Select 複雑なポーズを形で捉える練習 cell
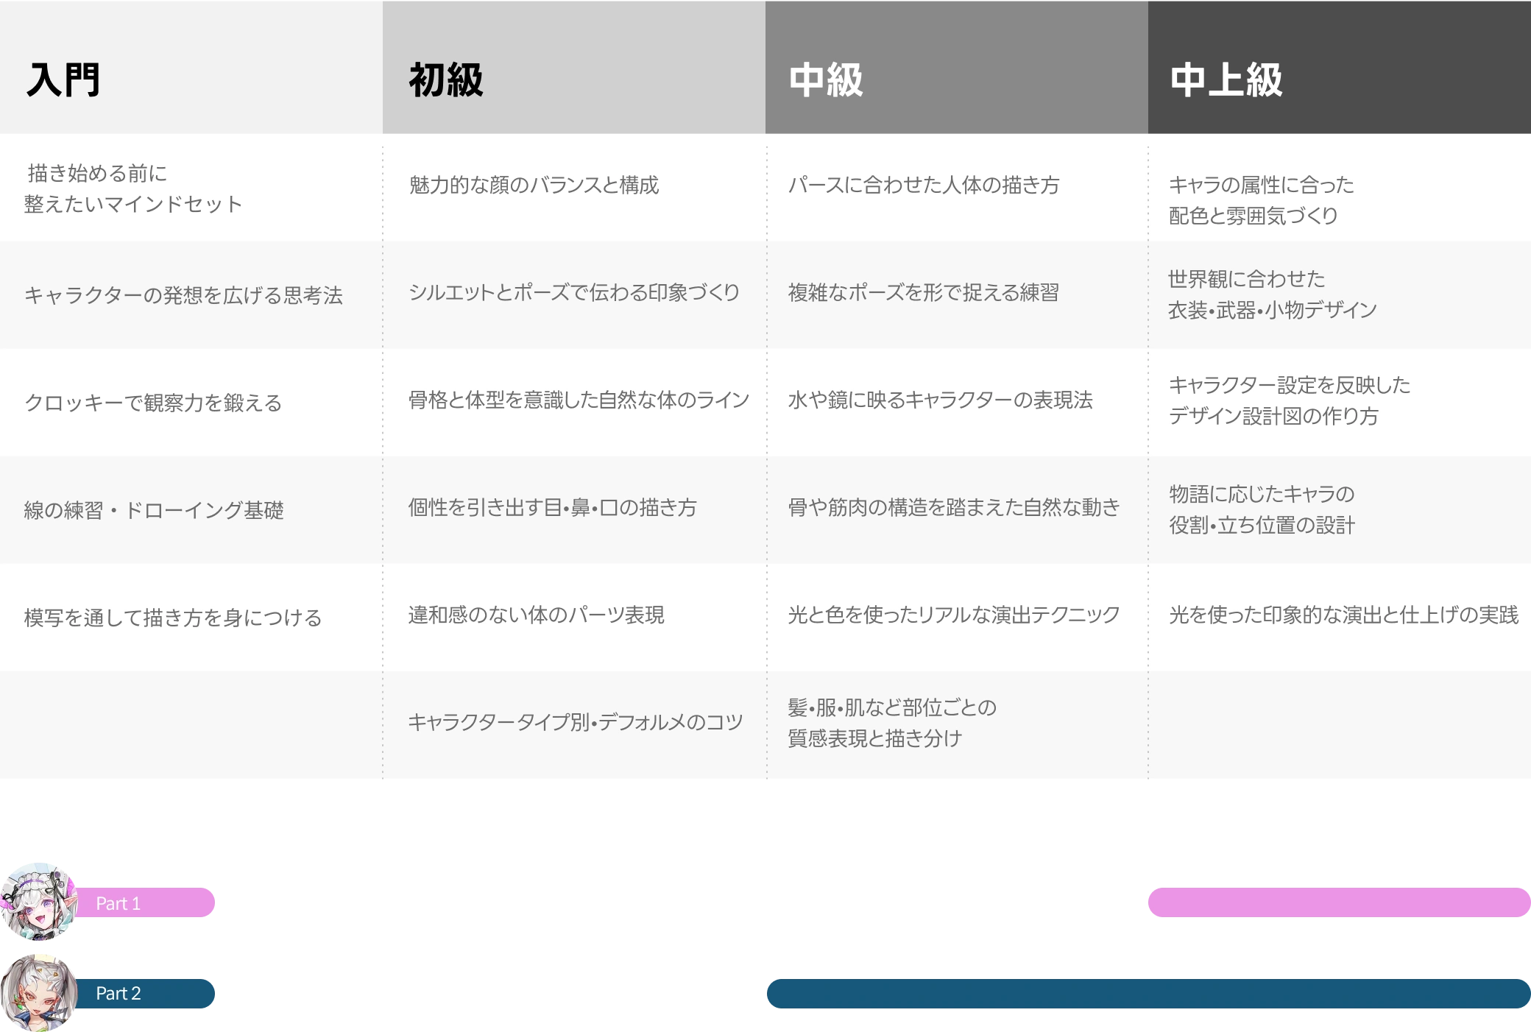The image size is (1531, 1032). (x=957, y=295)
